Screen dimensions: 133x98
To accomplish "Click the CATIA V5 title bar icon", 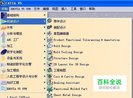I will tap(2, 3).
